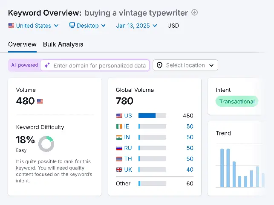Click the desktop monitor icon

[72, 25]
